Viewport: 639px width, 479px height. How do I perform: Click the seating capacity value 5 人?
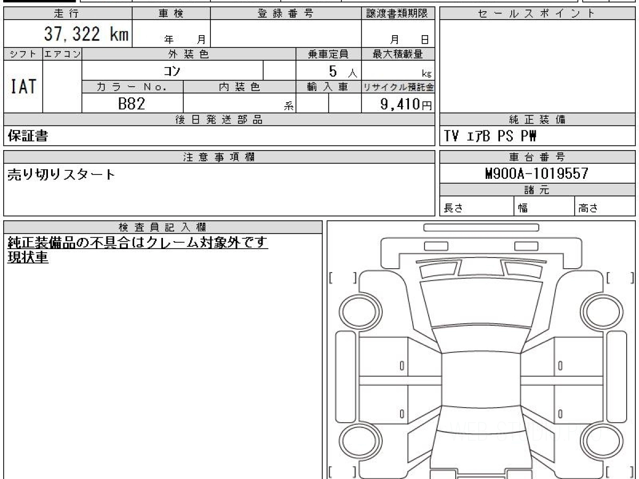[343, 71]
